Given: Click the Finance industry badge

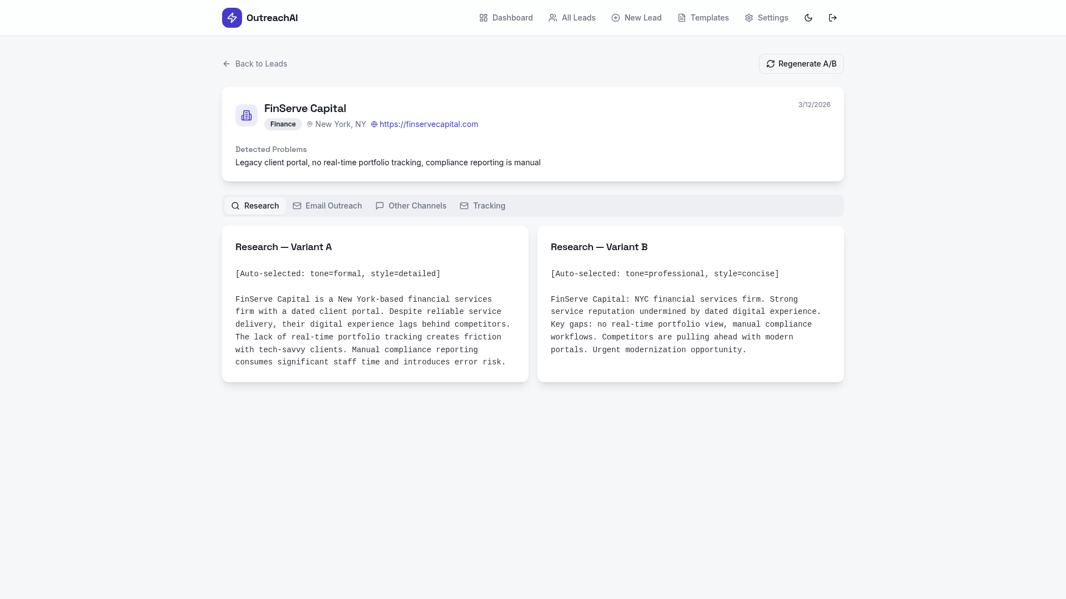Looking at the screenshot, I should coord(283,124).
